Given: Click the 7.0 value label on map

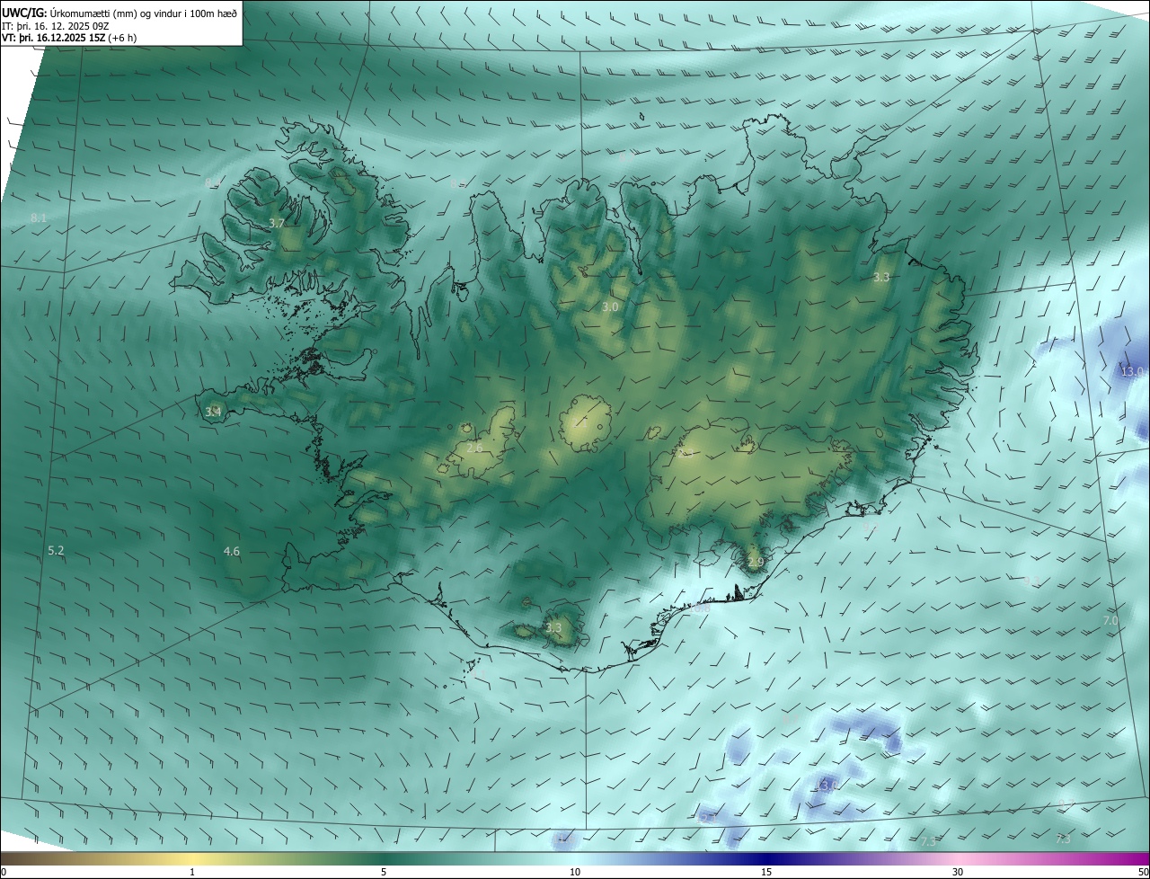Looking at the screenshot, I should 1110,620.
